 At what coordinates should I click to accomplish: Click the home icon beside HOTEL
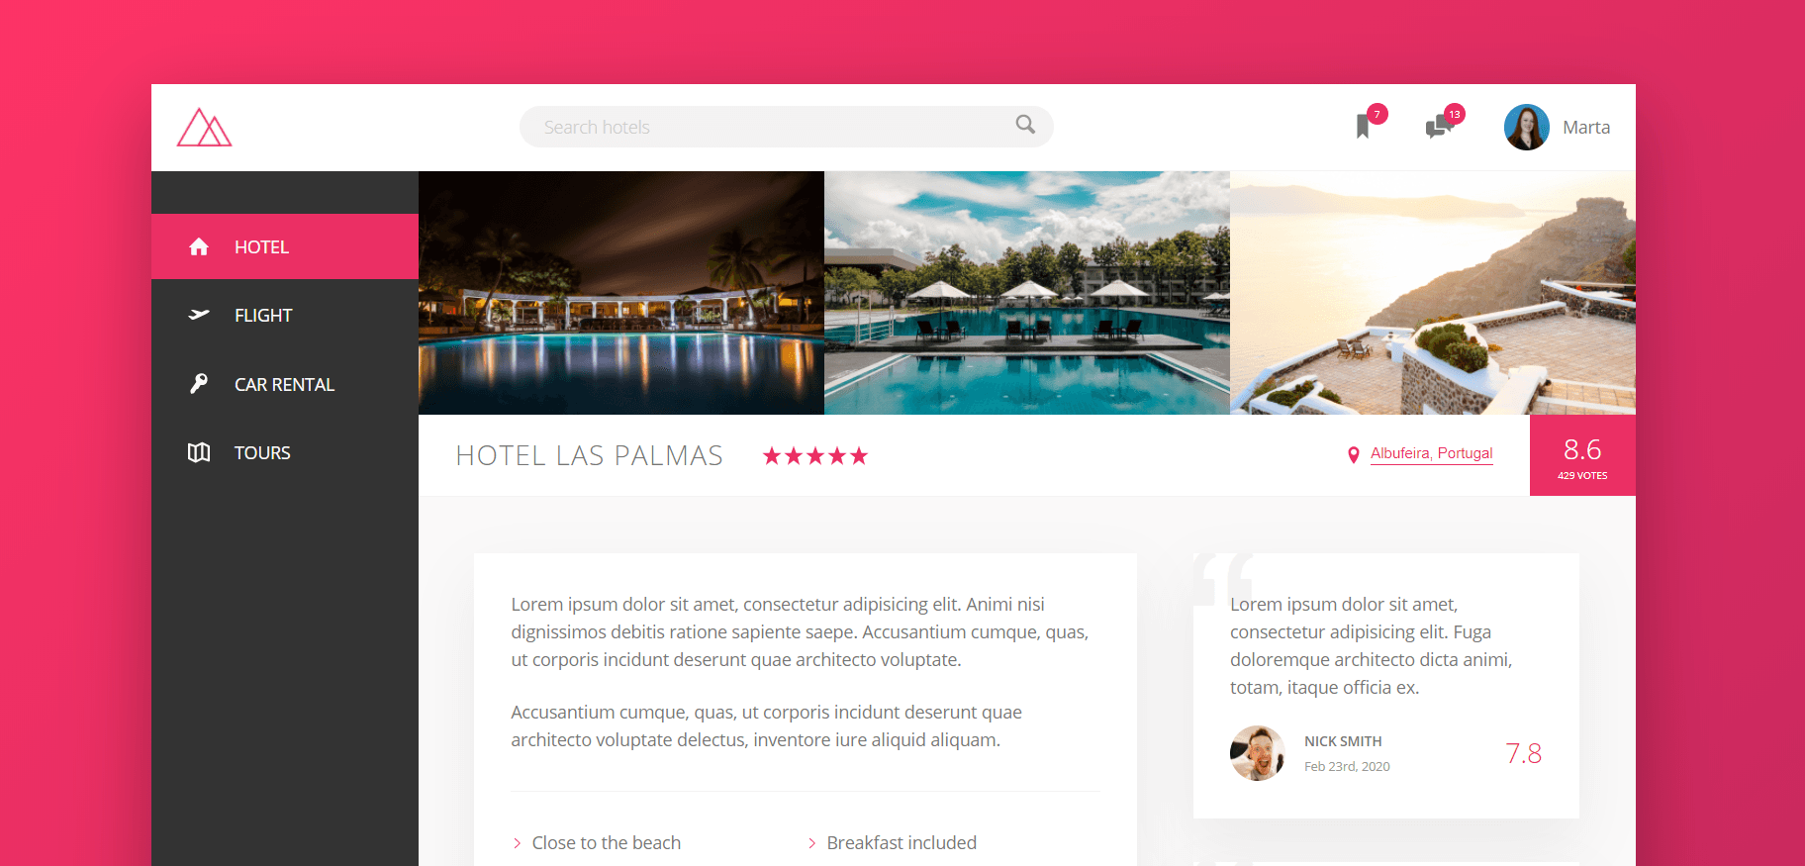(x=199, y=246)
